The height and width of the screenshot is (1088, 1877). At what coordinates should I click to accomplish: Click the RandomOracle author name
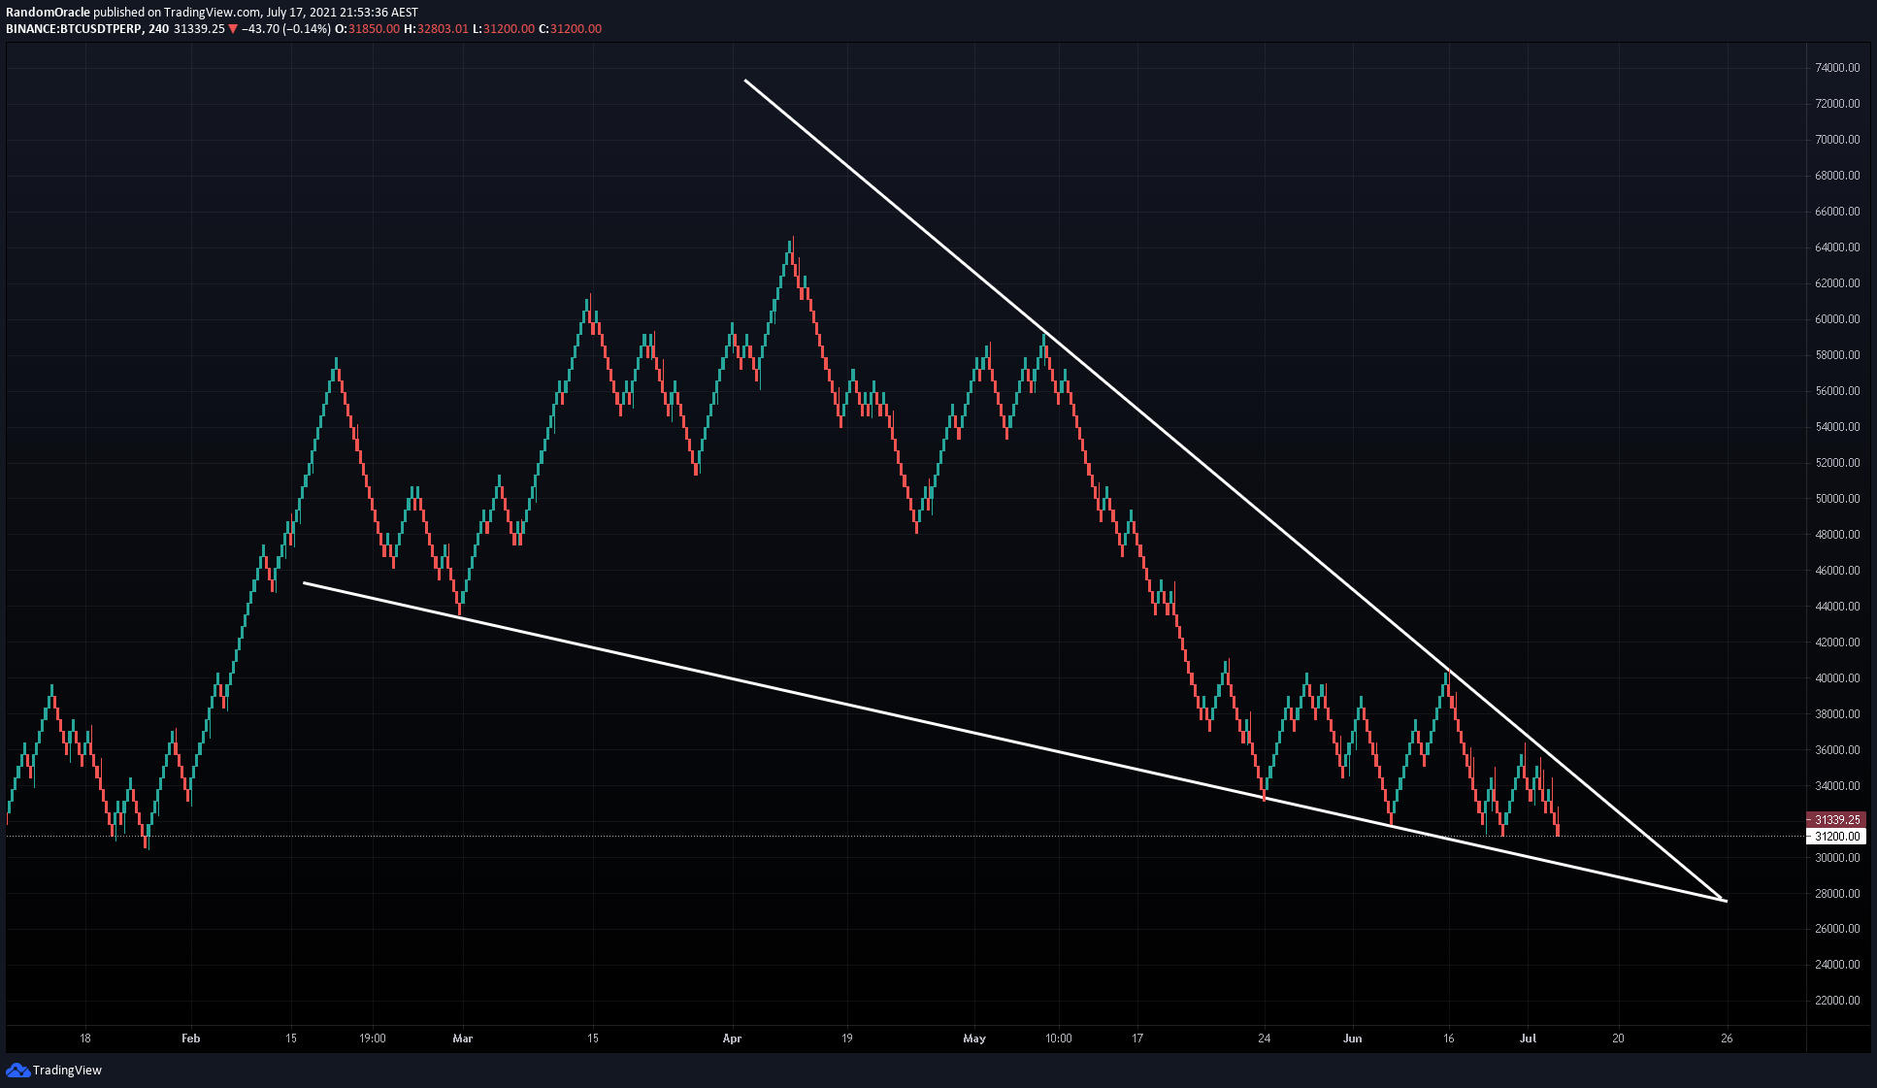tap(49, 13)
